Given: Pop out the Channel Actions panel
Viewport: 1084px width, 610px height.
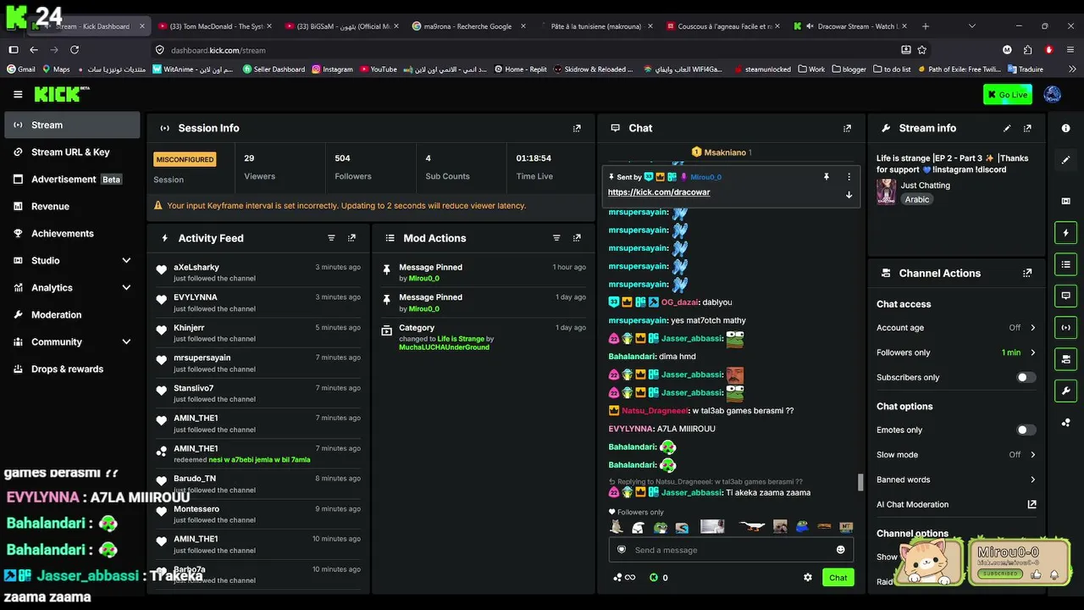Looking at the screenshot, I should tap(1027, 274).
